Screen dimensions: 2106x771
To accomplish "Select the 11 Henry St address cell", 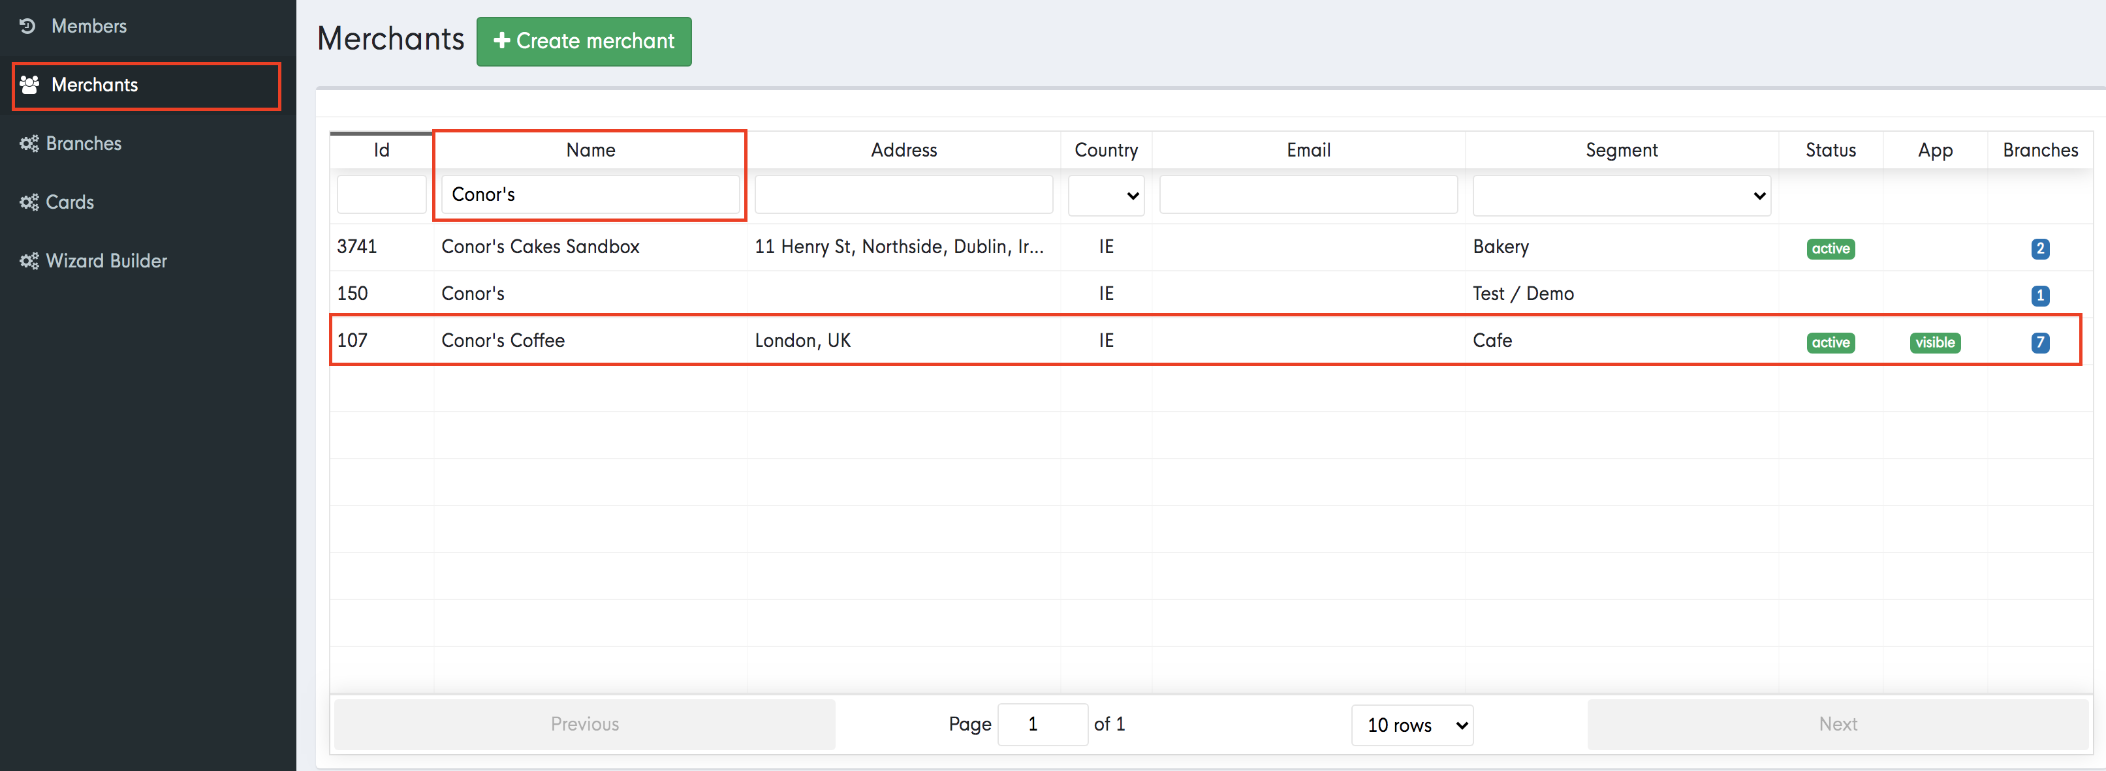I will click(900, 247).
